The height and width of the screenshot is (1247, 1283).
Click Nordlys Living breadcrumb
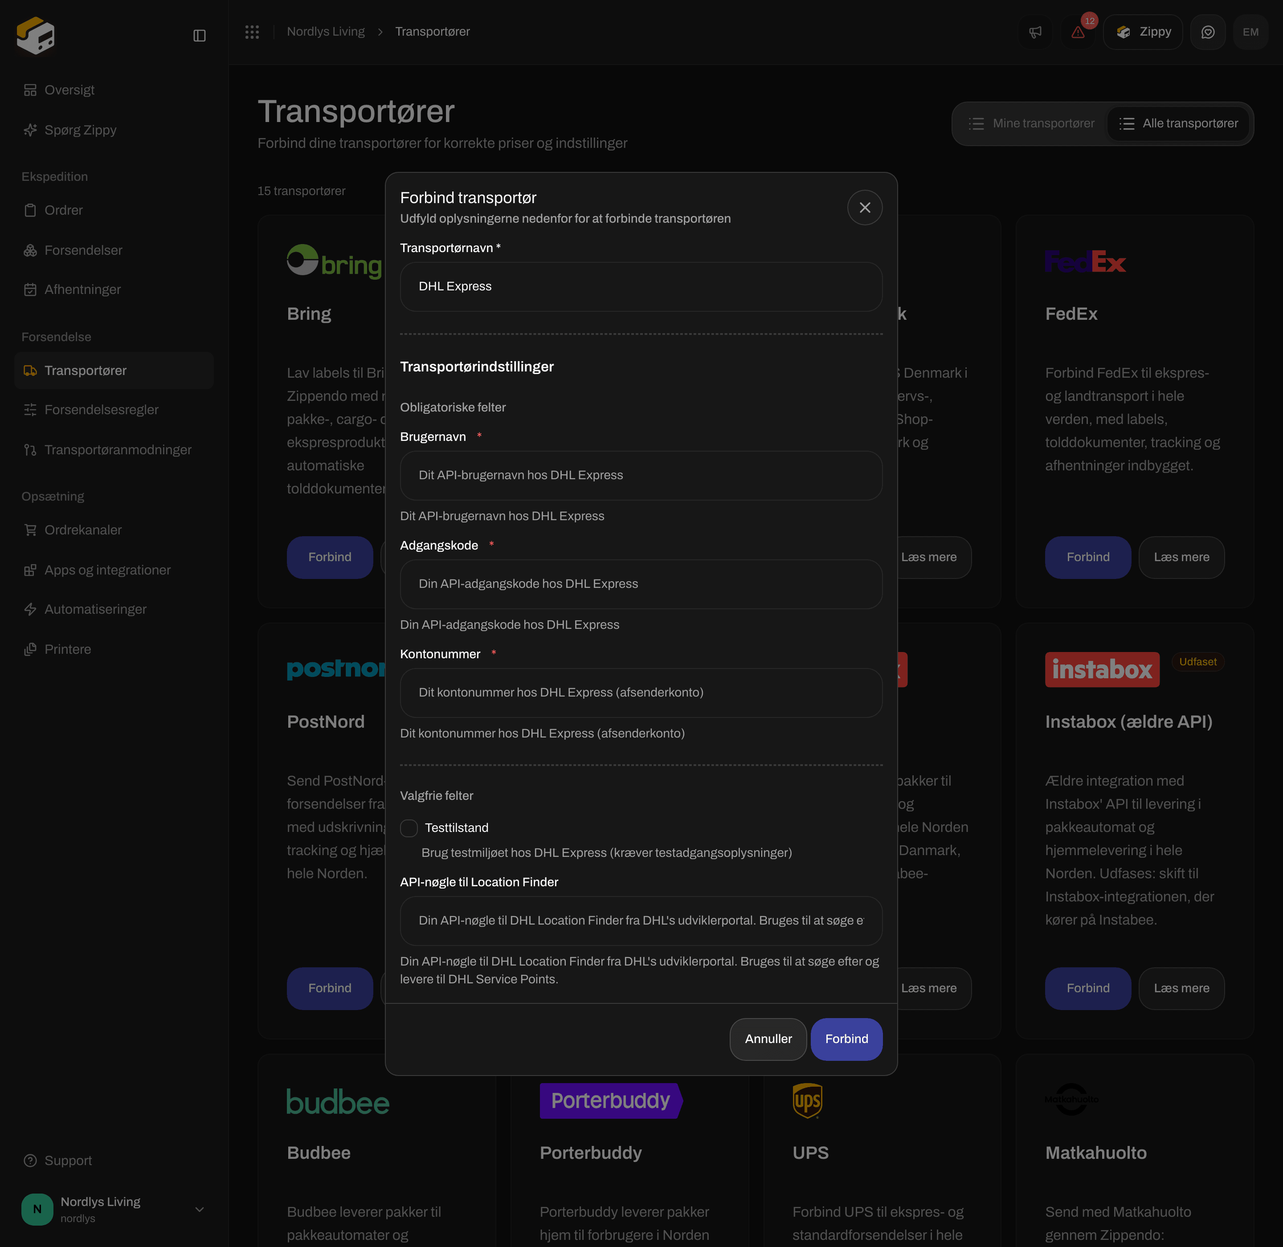(326, 32)
